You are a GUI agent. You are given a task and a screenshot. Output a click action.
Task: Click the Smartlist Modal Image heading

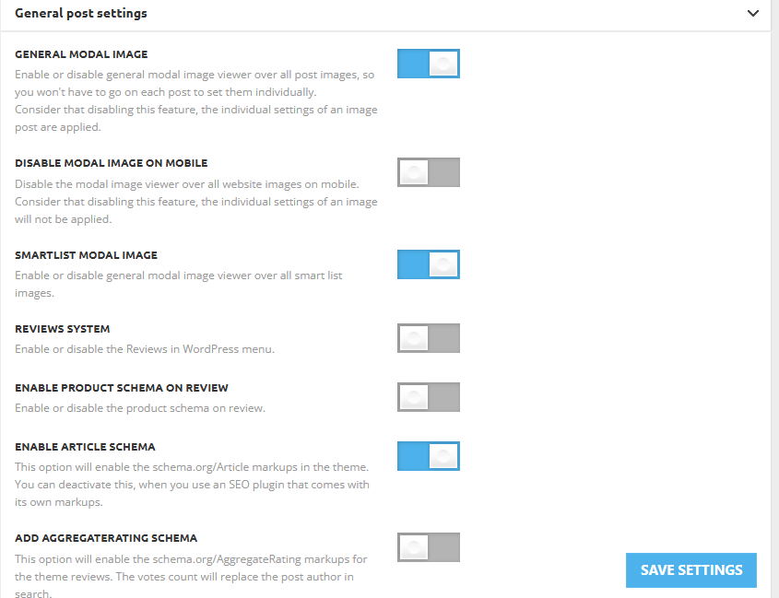(x=86, y=255)
